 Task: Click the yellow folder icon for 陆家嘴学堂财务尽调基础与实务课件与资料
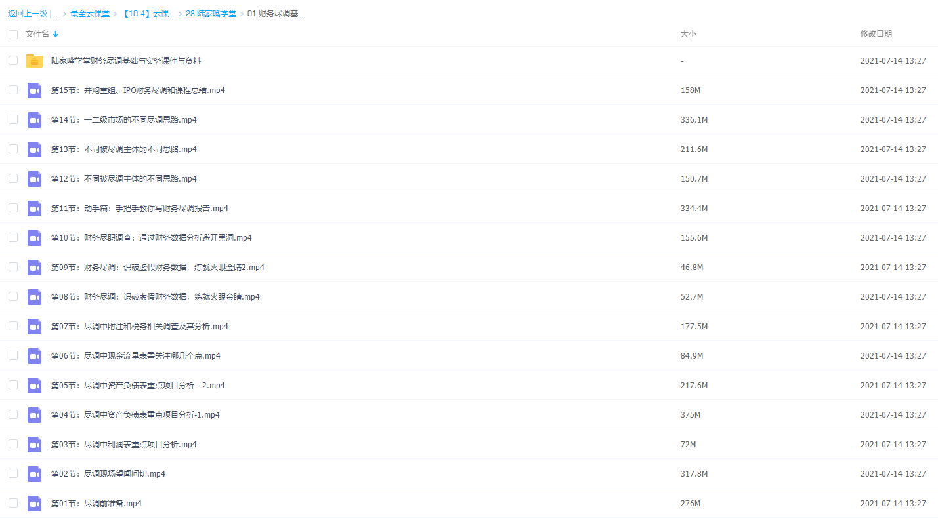pos(35,61)
